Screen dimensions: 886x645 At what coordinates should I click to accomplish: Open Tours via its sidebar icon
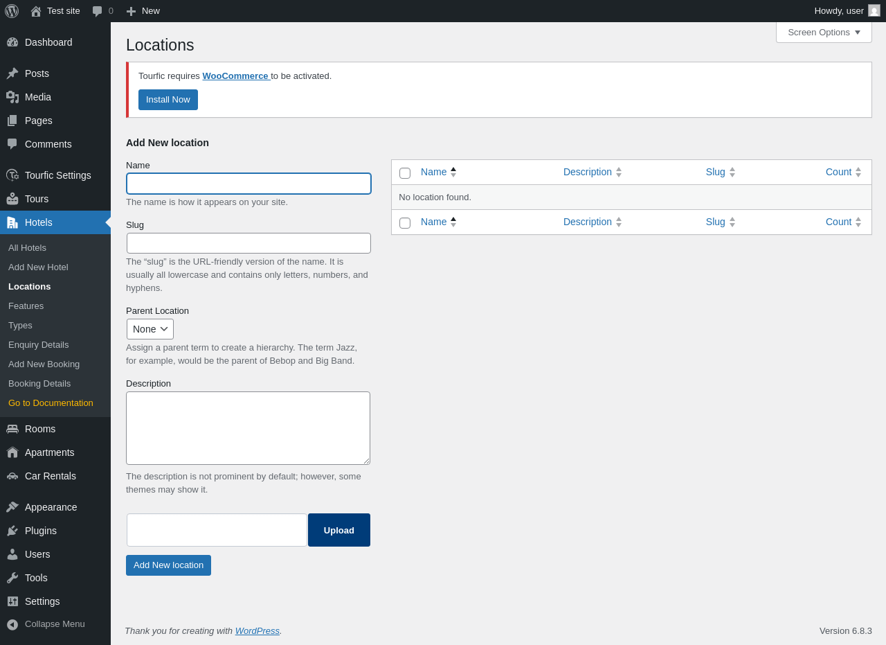click(12, 199)
